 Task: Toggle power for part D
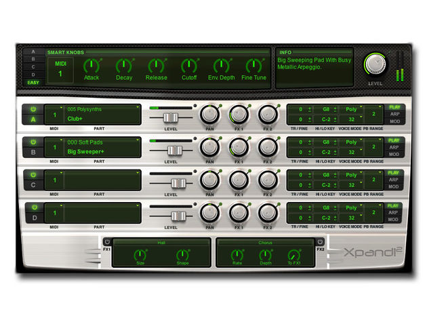pos(35,207)
